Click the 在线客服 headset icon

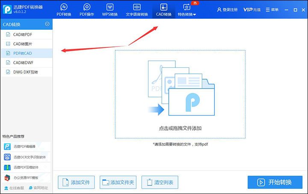[x=6, y=188]
